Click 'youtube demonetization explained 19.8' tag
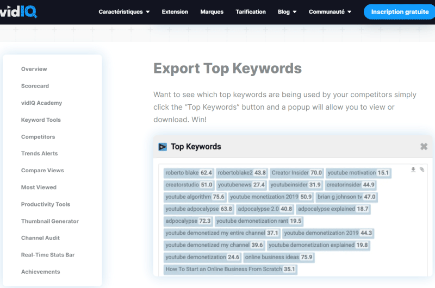This screenshot has height=288, width=435. 318,245
